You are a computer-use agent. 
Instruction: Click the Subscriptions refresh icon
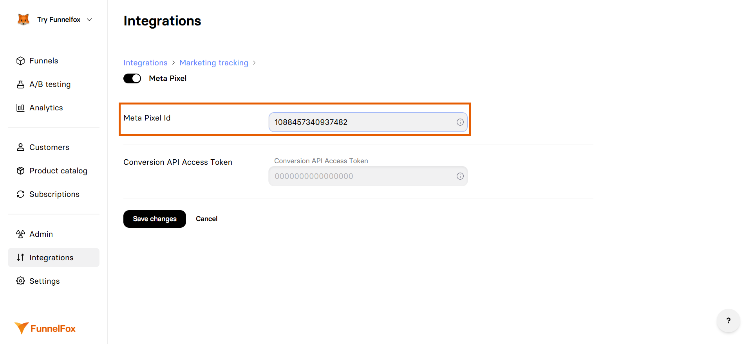point(20,194)
